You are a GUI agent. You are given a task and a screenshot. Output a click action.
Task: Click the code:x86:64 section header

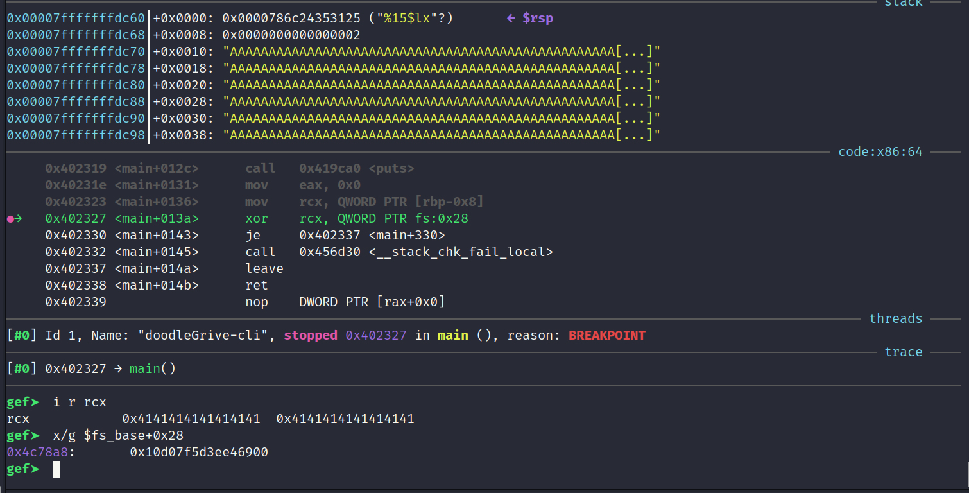coord(880,152)
